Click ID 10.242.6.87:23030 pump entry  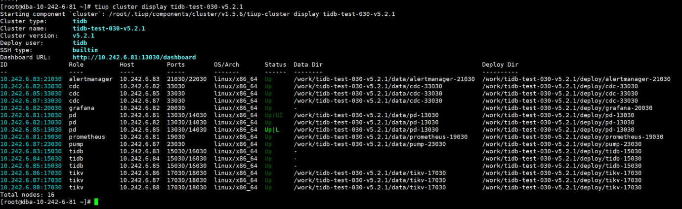click(x=31, y=144)
